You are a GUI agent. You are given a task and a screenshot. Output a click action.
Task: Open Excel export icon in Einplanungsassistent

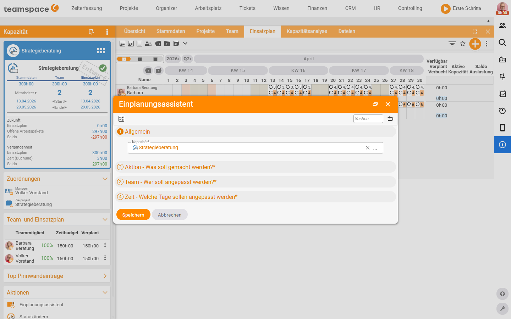coord(121,119)
